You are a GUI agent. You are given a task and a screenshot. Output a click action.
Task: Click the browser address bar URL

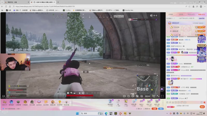(45, 6)
